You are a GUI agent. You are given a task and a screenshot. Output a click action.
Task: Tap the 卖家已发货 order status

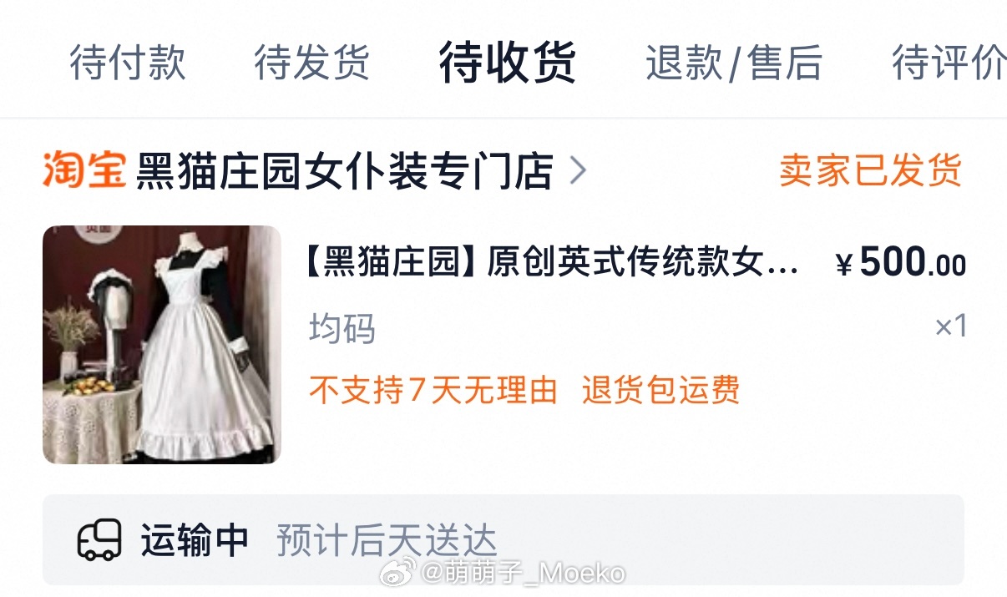(871, 170)
